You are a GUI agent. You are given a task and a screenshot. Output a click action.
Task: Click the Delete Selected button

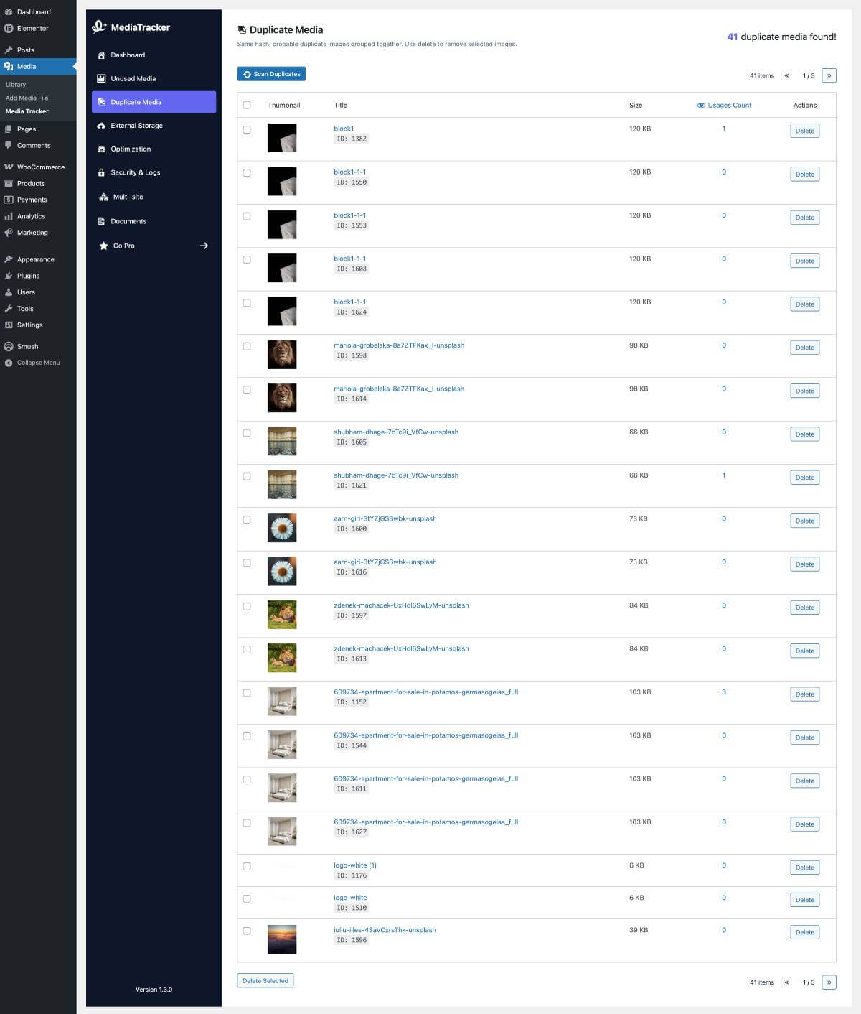(x=265, y=980)
